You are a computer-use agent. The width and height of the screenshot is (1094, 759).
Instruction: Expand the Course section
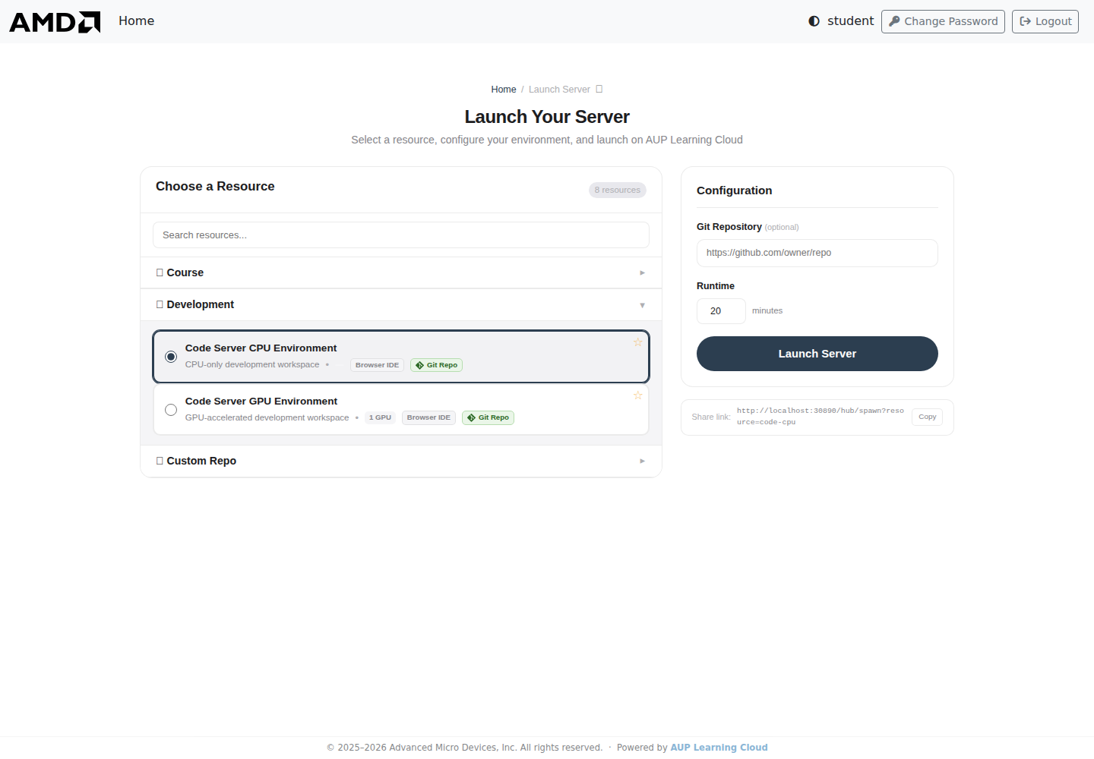401,272
